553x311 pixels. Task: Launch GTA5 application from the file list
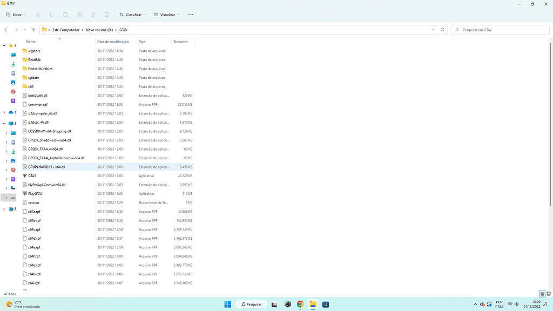31,175
